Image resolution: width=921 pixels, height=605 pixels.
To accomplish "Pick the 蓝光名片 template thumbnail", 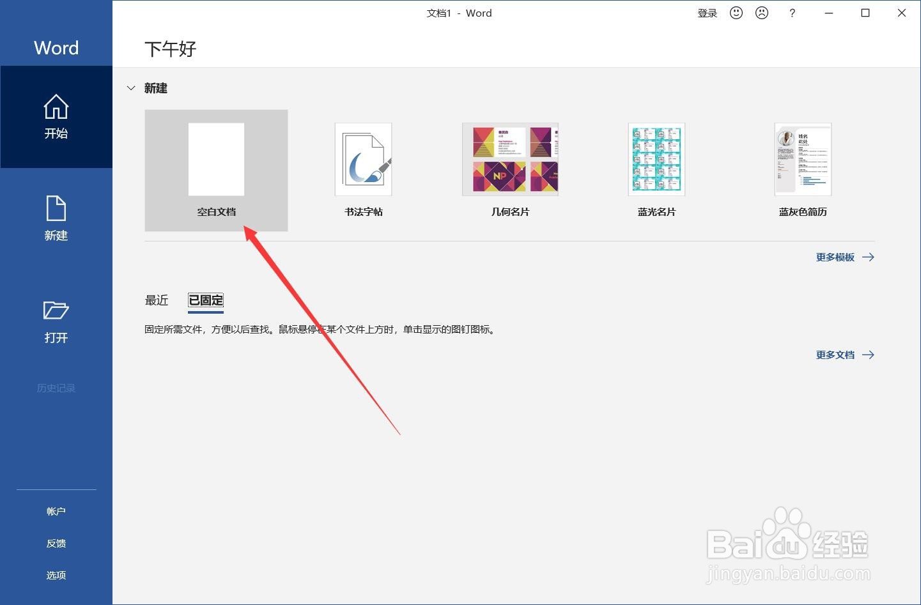I will (656, 159).
